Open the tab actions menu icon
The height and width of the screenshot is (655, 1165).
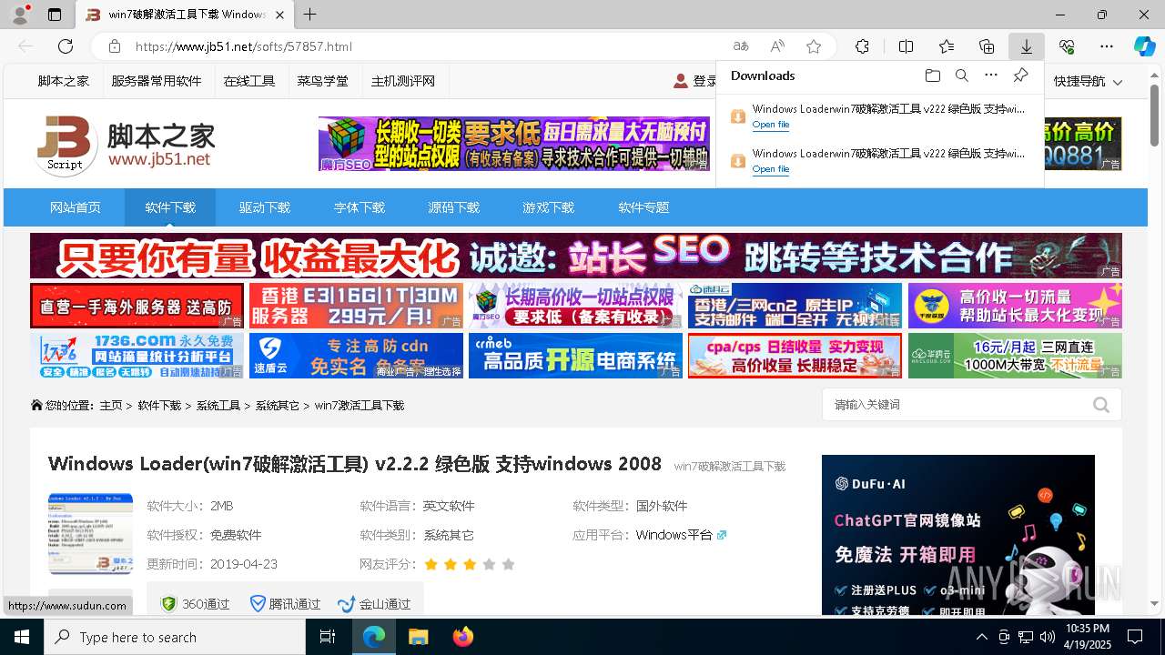click(x=55, y=15)
